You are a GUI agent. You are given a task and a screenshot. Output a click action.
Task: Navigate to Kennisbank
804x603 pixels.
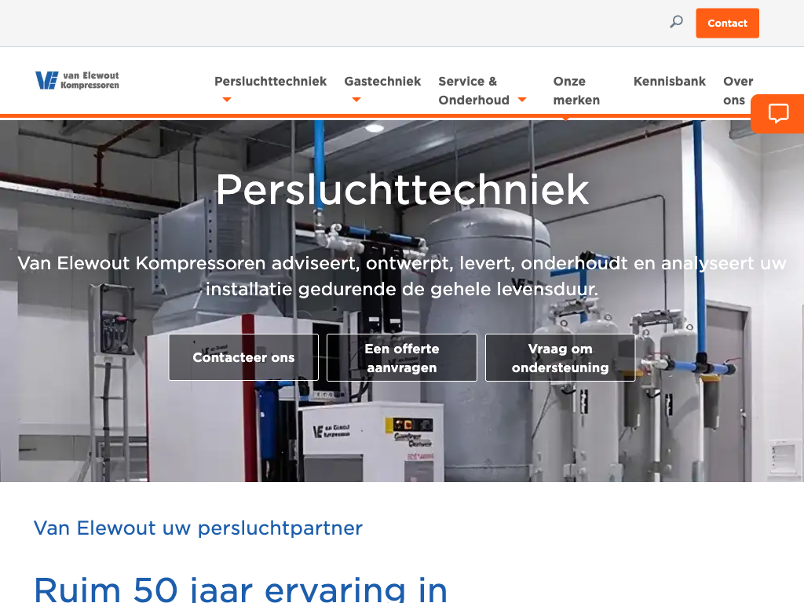[x=669, y=81]
